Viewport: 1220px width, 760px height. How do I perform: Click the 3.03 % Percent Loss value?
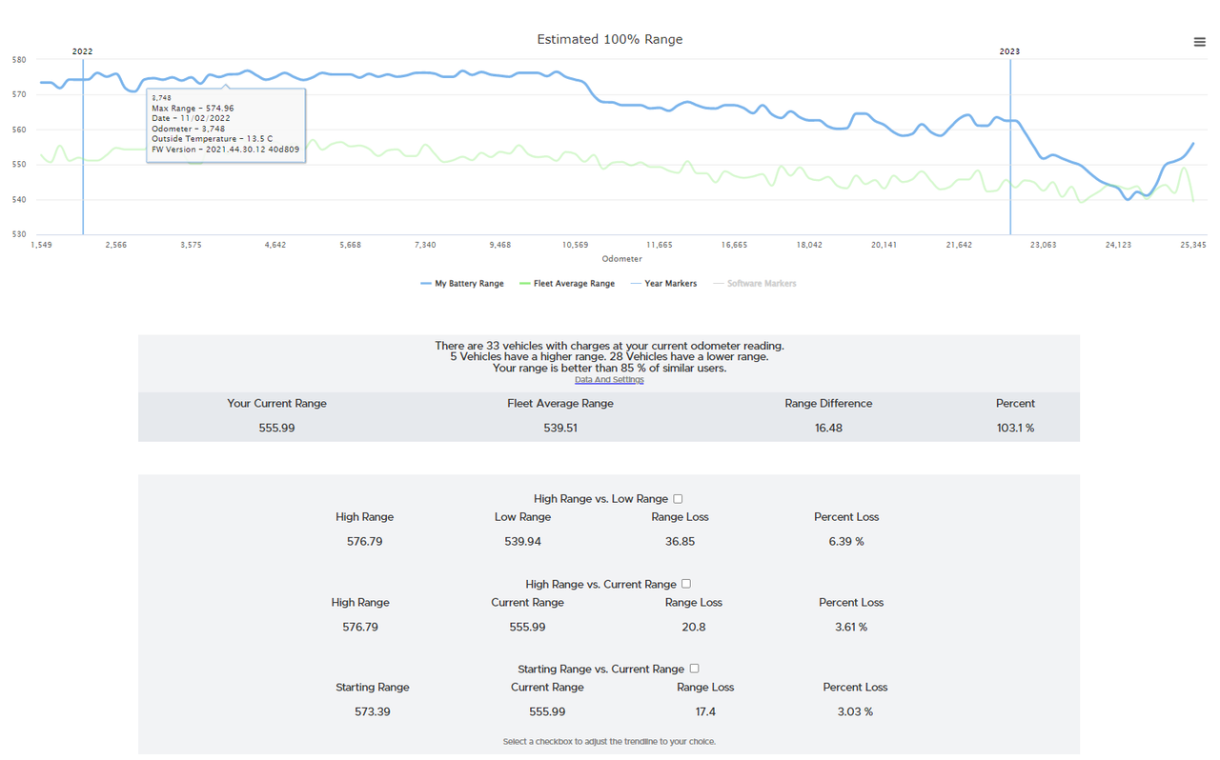855,712
